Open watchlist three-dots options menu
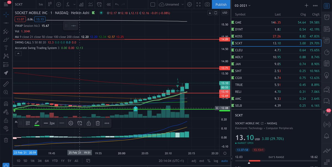 (315, 6)
